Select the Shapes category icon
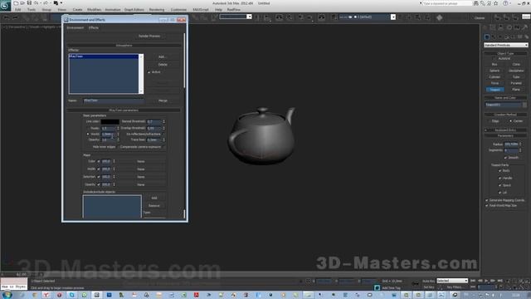Image resolution: width=531 pixels, height=299 pixels. (494, 37)
